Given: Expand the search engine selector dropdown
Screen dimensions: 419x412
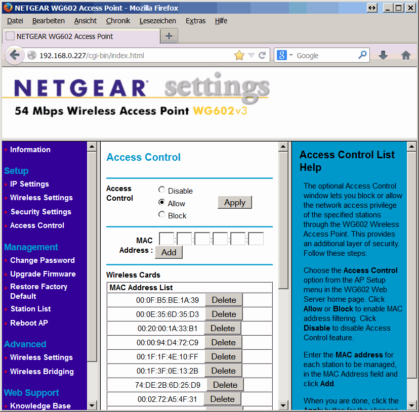Looking at the screenshot, I should pos(291,56).
